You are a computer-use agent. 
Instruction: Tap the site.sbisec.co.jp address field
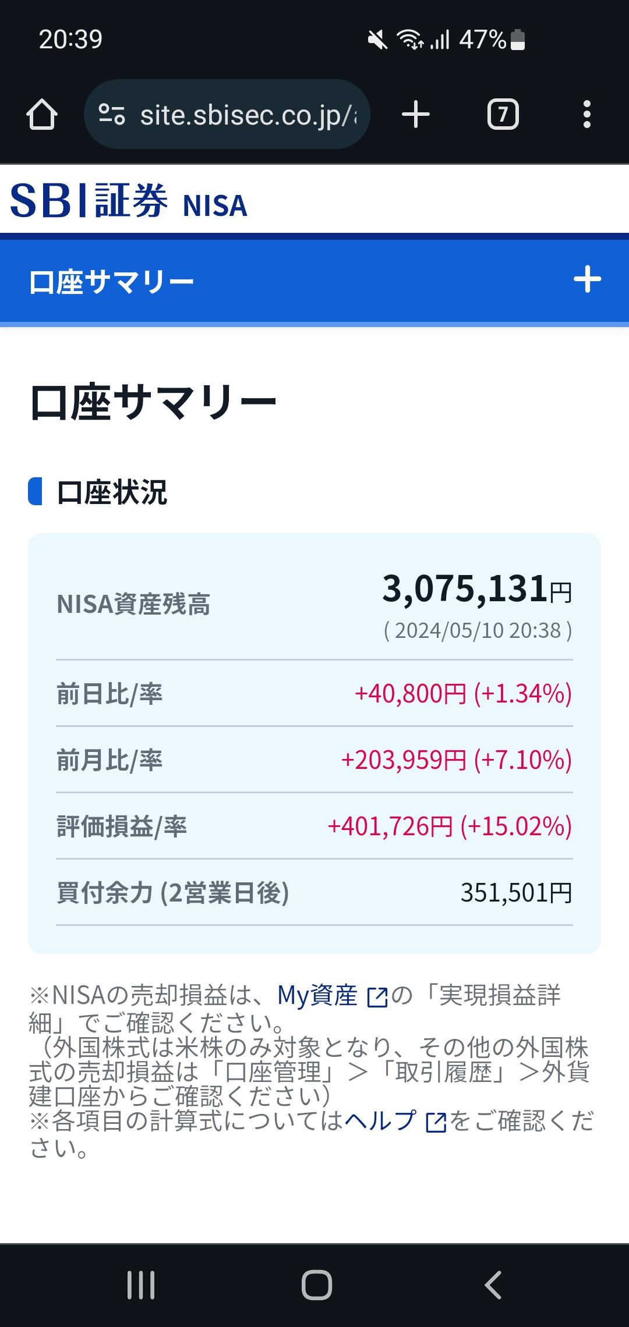pos(227,114)
